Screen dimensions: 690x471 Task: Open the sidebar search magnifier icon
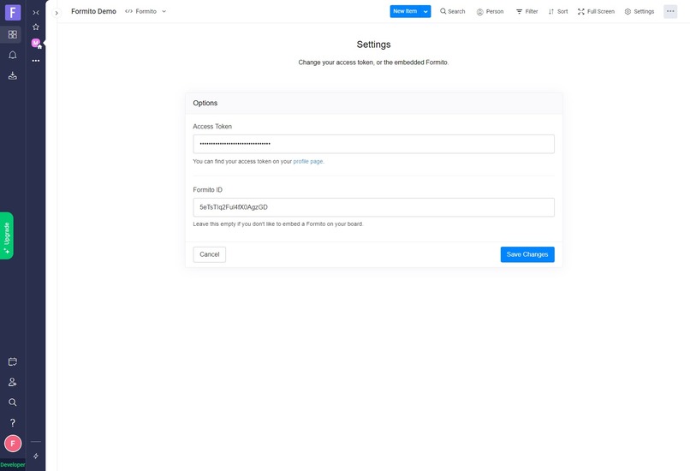coord(13,402)
